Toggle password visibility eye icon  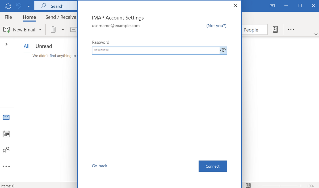point(223,50)
